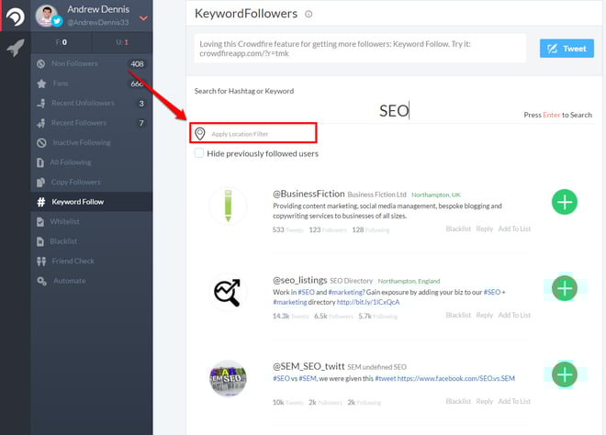
Task: Check Hide previously followed users
Action: (x=199, y=153)
